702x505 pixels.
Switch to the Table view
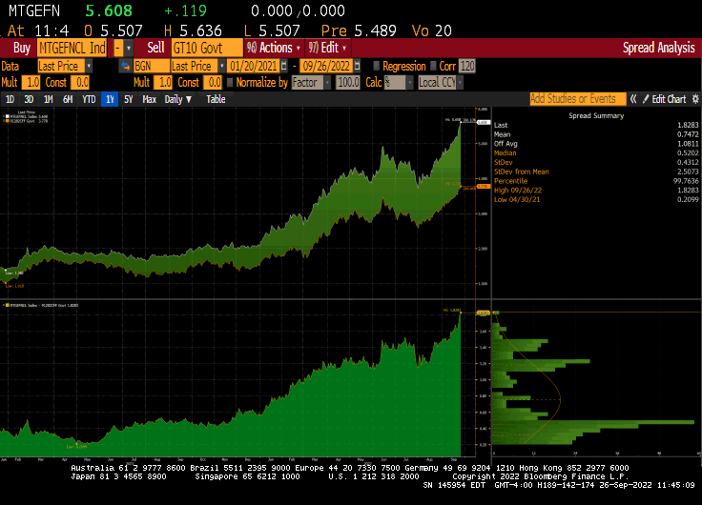[x=217, y=99]
